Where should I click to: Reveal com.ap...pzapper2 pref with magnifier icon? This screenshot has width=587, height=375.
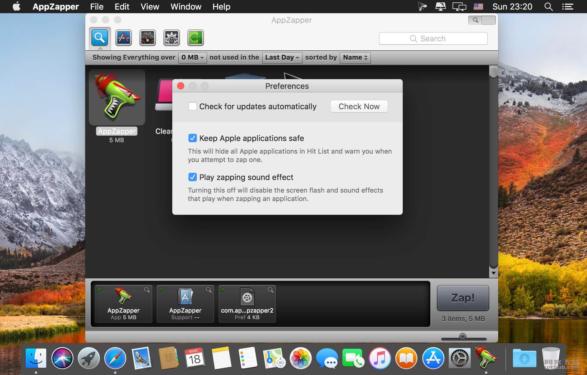point(270,290)
